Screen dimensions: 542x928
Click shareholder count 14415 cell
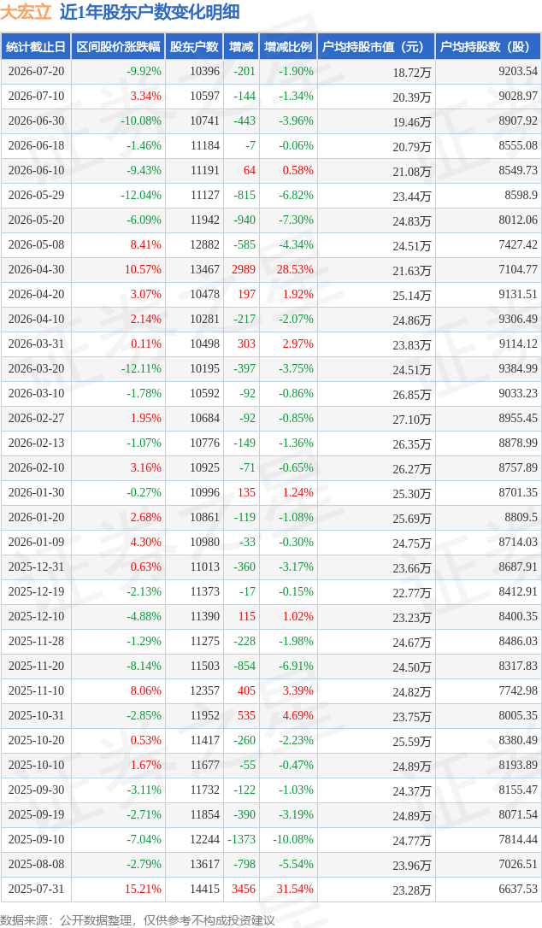[204, 889]
